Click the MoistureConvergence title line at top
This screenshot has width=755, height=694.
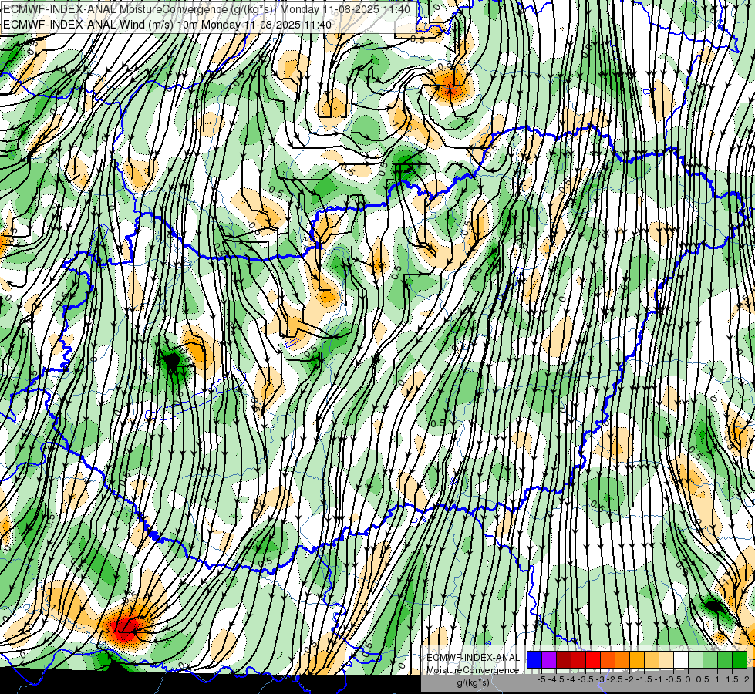[207, 9]
